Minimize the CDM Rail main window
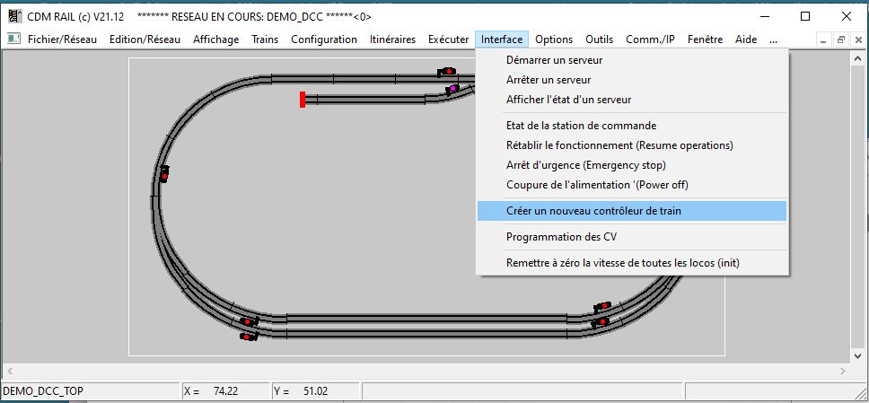Image resolution: width=869 pixels, height=403 pixels. coord(764,16)
